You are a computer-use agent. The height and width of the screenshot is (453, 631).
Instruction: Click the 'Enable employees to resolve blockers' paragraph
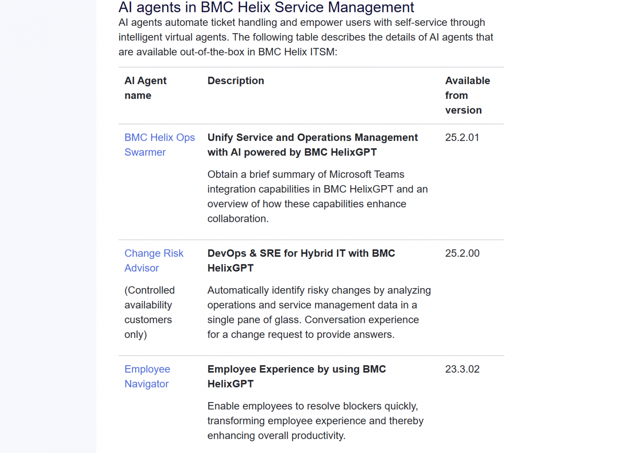point(315,421)
